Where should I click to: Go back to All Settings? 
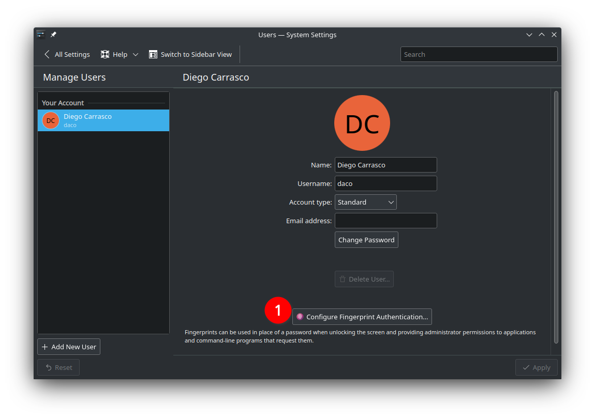[72, 54]
